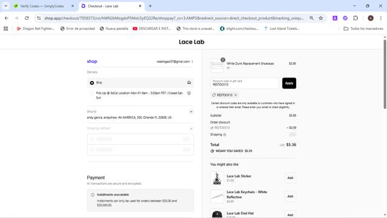387x218 pixels.
Task: Add Lace Lab Keychain White Reflective
Action: [x=290, y=196]
